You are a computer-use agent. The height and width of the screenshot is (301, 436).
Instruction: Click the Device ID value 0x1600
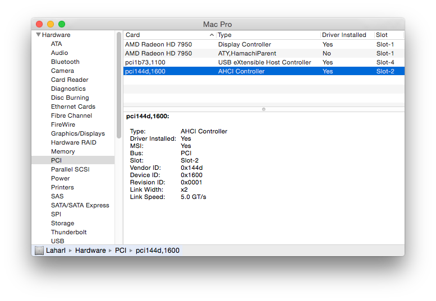191,175
